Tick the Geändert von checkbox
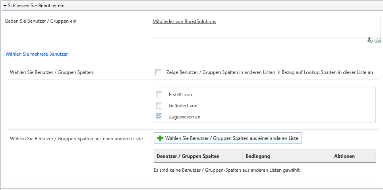383x190 pixels. (x=159, y=106)
